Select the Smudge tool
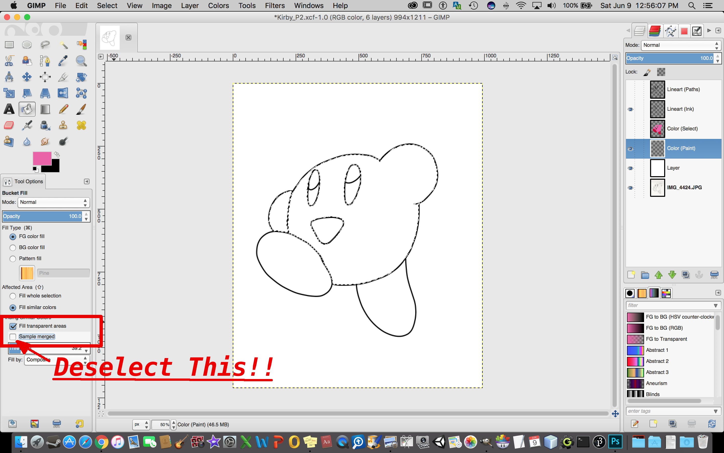Viewport: 724px width, 453px height. click(x=45, y=141)
